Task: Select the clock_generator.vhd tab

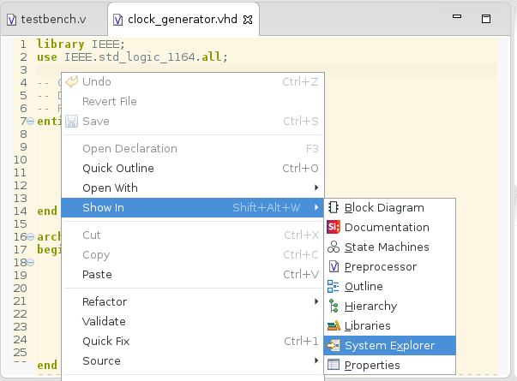Action: (183, 20)
